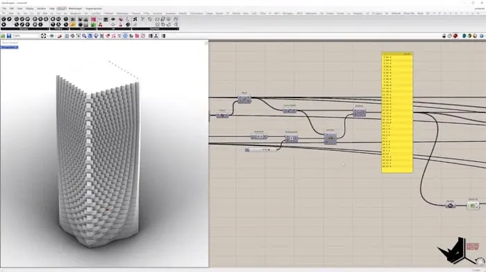Select the component with the yellow icon

pyautogui.click(x=330, y=138)
